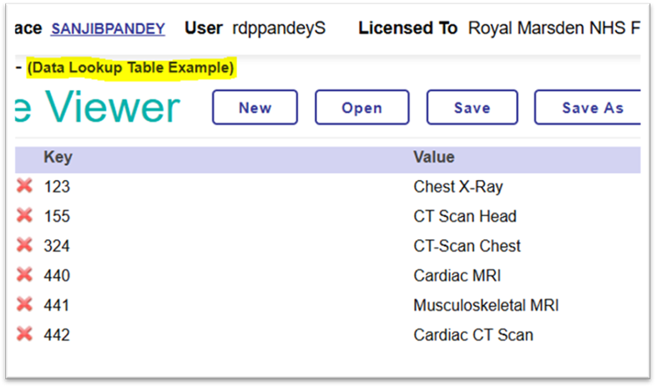Click the Value column header

click(x=433, y=157)
